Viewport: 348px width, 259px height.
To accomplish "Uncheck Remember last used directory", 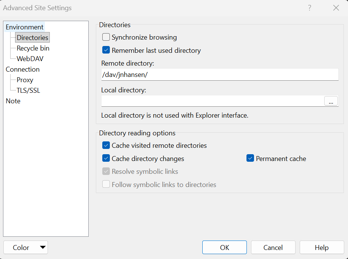I will [106, 51].
